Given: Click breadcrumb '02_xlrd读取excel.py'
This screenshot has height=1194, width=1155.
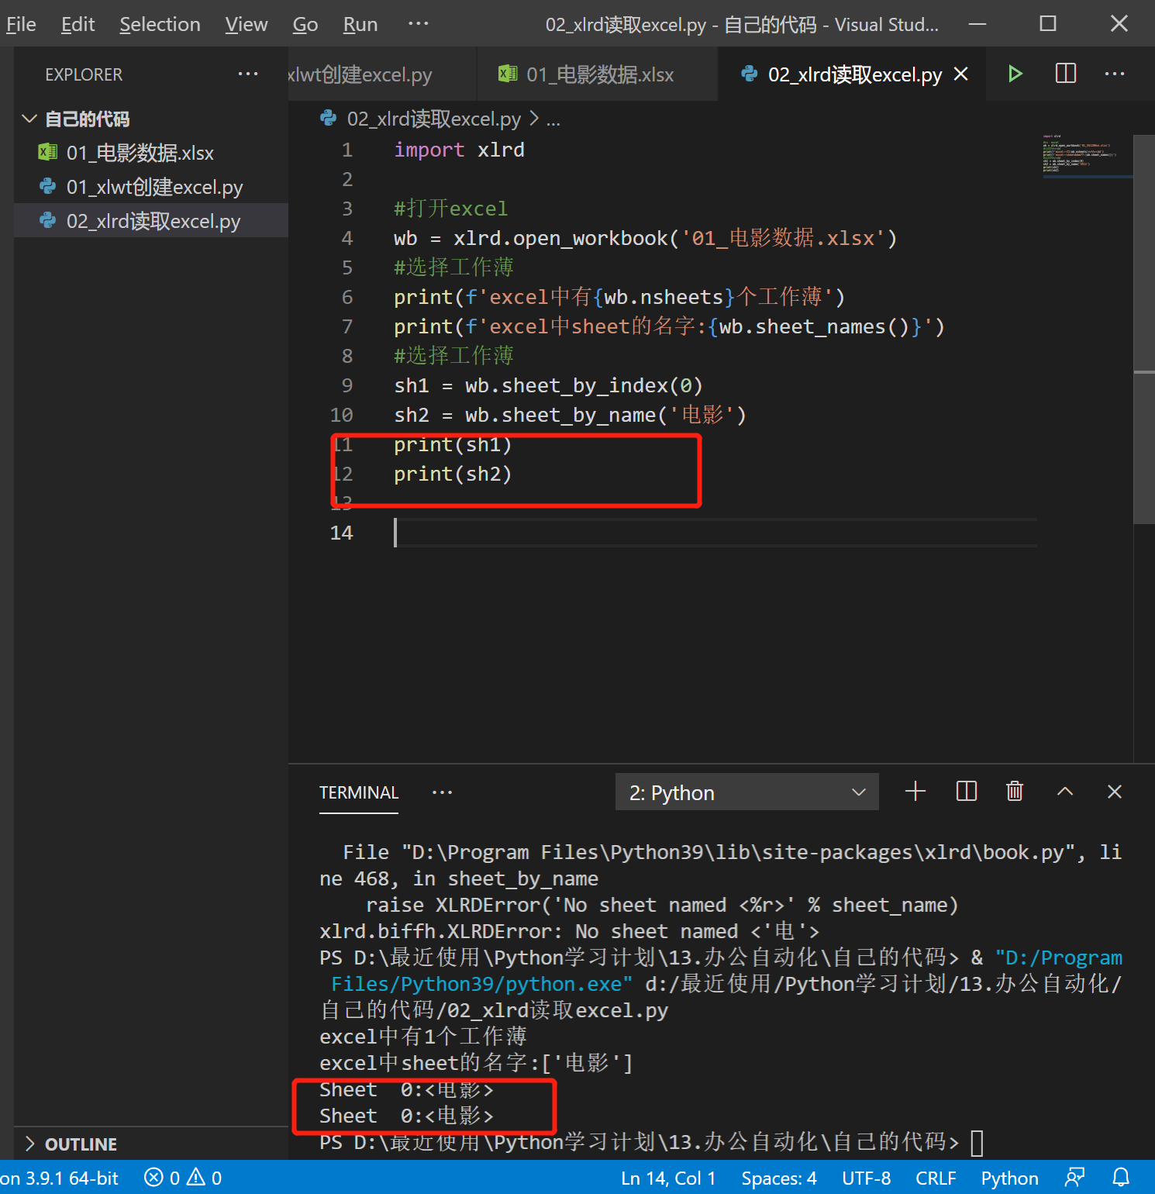Looking at the screenshot, I should pos(433,119).
